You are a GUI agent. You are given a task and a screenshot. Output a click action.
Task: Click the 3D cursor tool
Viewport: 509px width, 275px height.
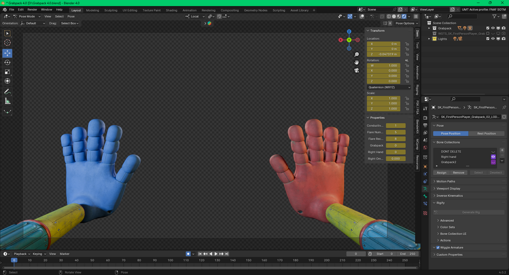pyautogui.click(x=7, y=43)
